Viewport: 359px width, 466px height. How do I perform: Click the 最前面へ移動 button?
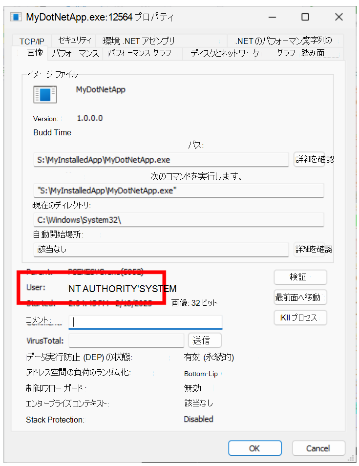pos(300,297)
